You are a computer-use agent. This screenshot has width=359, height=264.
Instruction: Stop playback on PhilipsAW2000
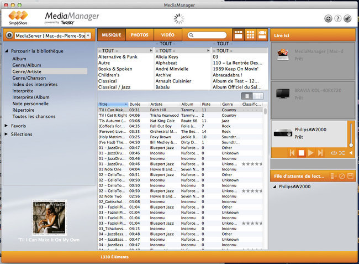302,153
